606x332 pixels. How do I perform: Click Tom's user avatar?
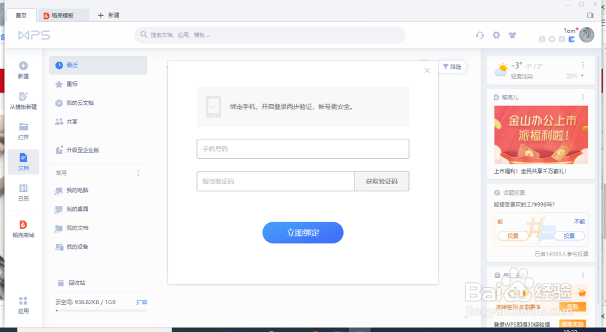pyautogui.click(x=586, y=35)
